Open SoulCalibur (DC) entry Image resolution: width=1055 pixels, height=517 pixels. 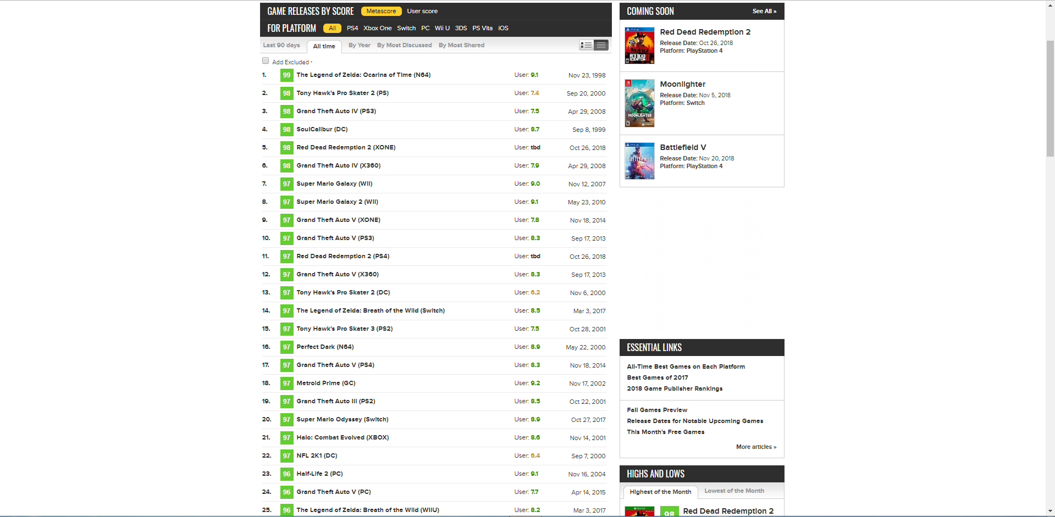click(322, 129)
